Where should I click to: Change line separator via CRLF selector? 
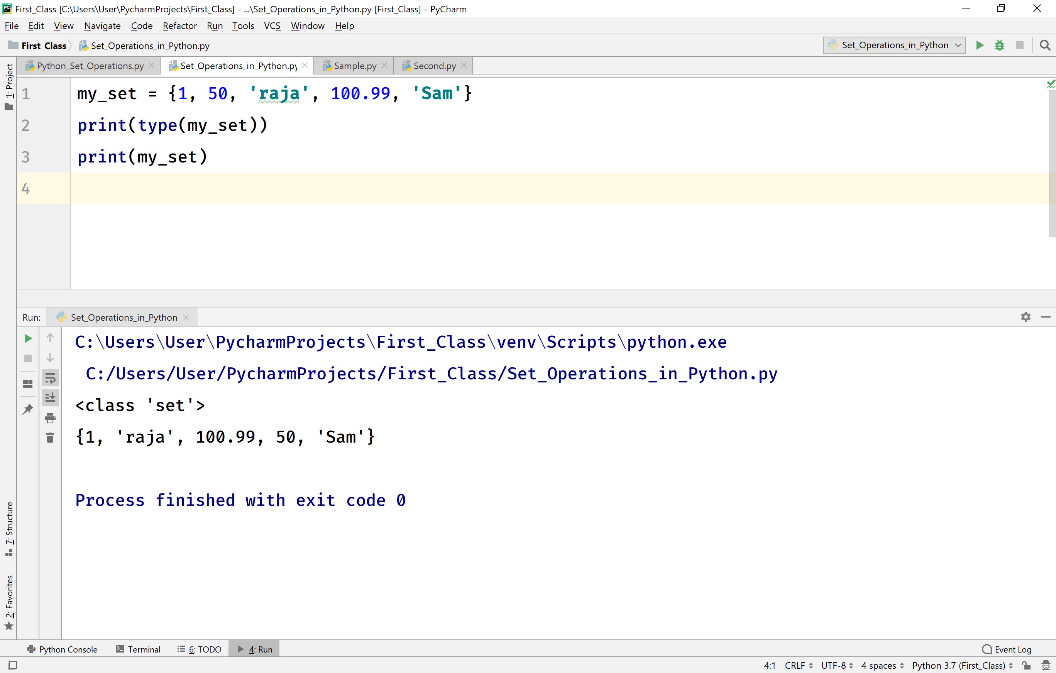(x=796, y=665)
